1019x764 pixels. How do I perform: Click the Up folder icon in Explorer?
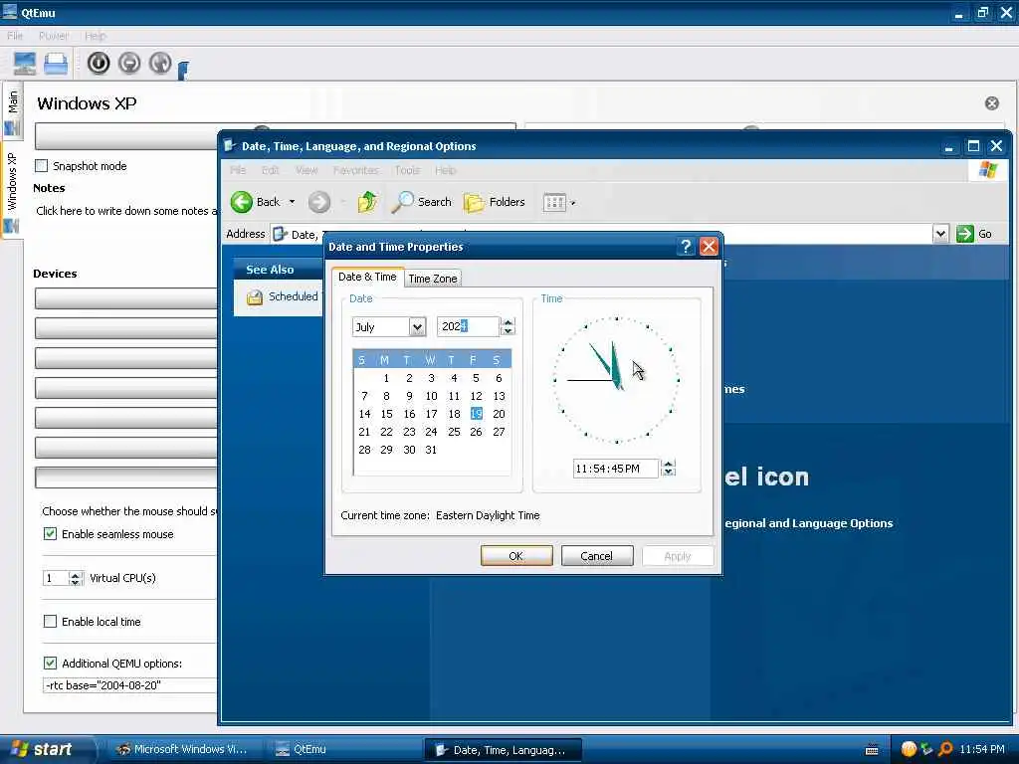(x=367, y=202)
